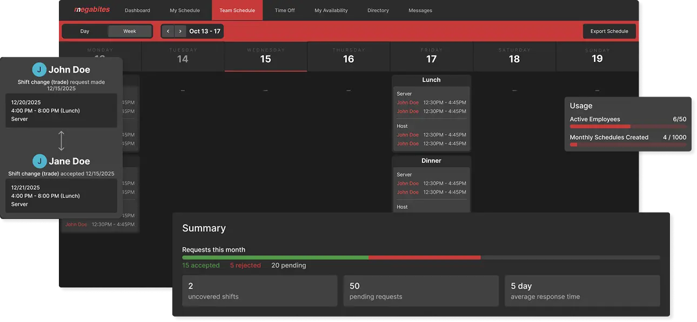Viewport: 697px width, 322px height.
Task: Go to previous week arrow
Action: click(168, 31)
